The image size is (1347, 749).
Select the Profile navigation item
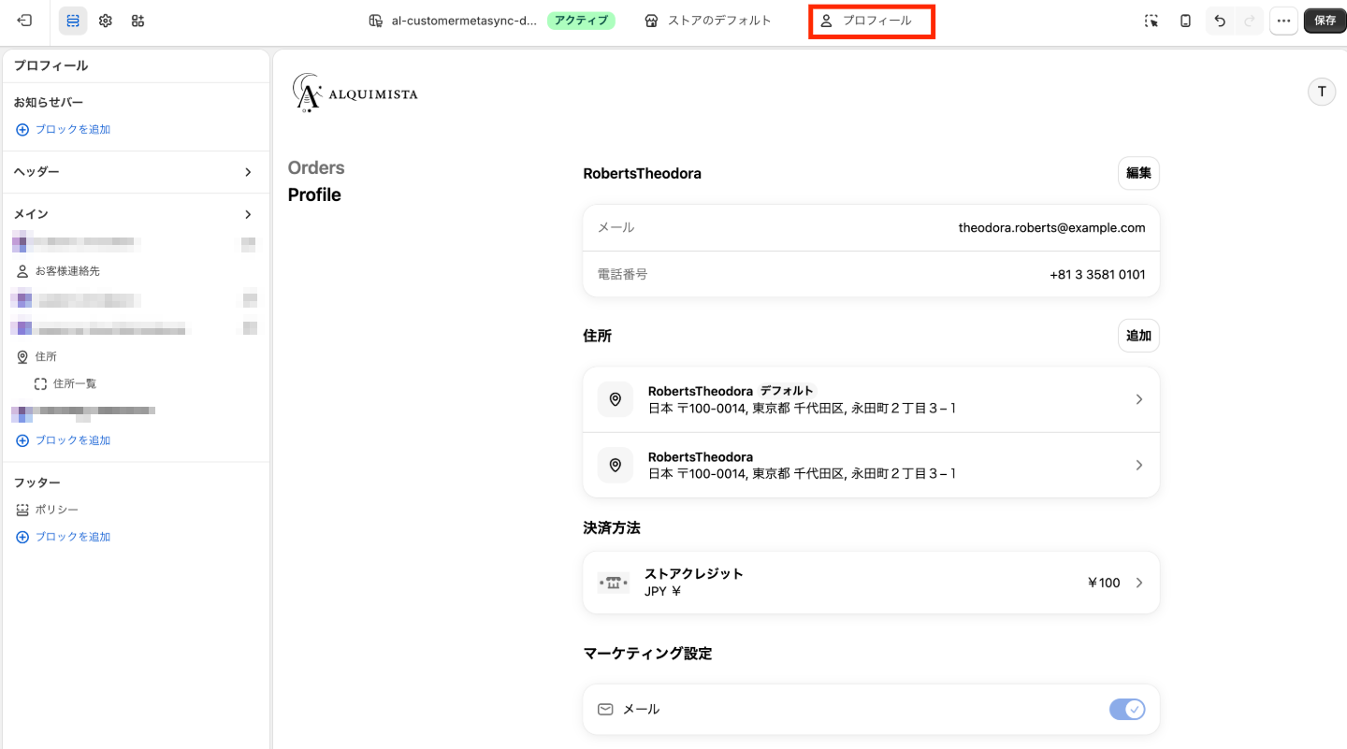pos(314,194)
